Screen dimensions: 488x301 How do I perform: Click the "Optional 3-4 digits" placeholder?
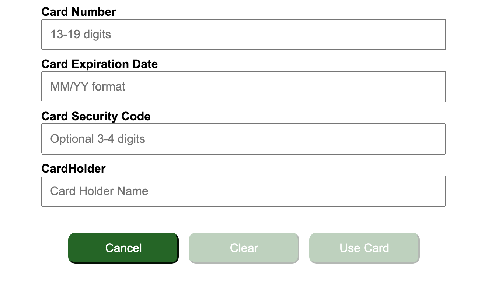(98, 139)
